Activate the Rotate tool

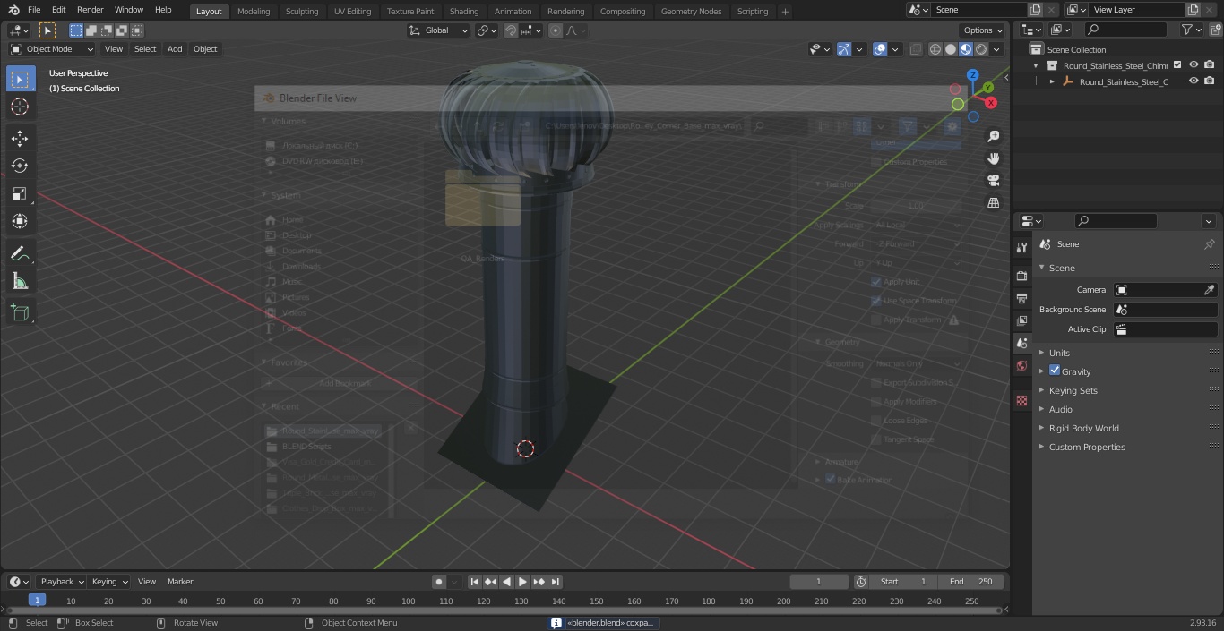coord(20,166)
